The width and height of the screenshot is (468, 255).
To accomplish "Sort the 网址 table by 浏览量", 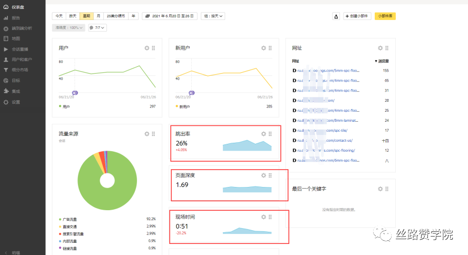I will click(382, 61).
